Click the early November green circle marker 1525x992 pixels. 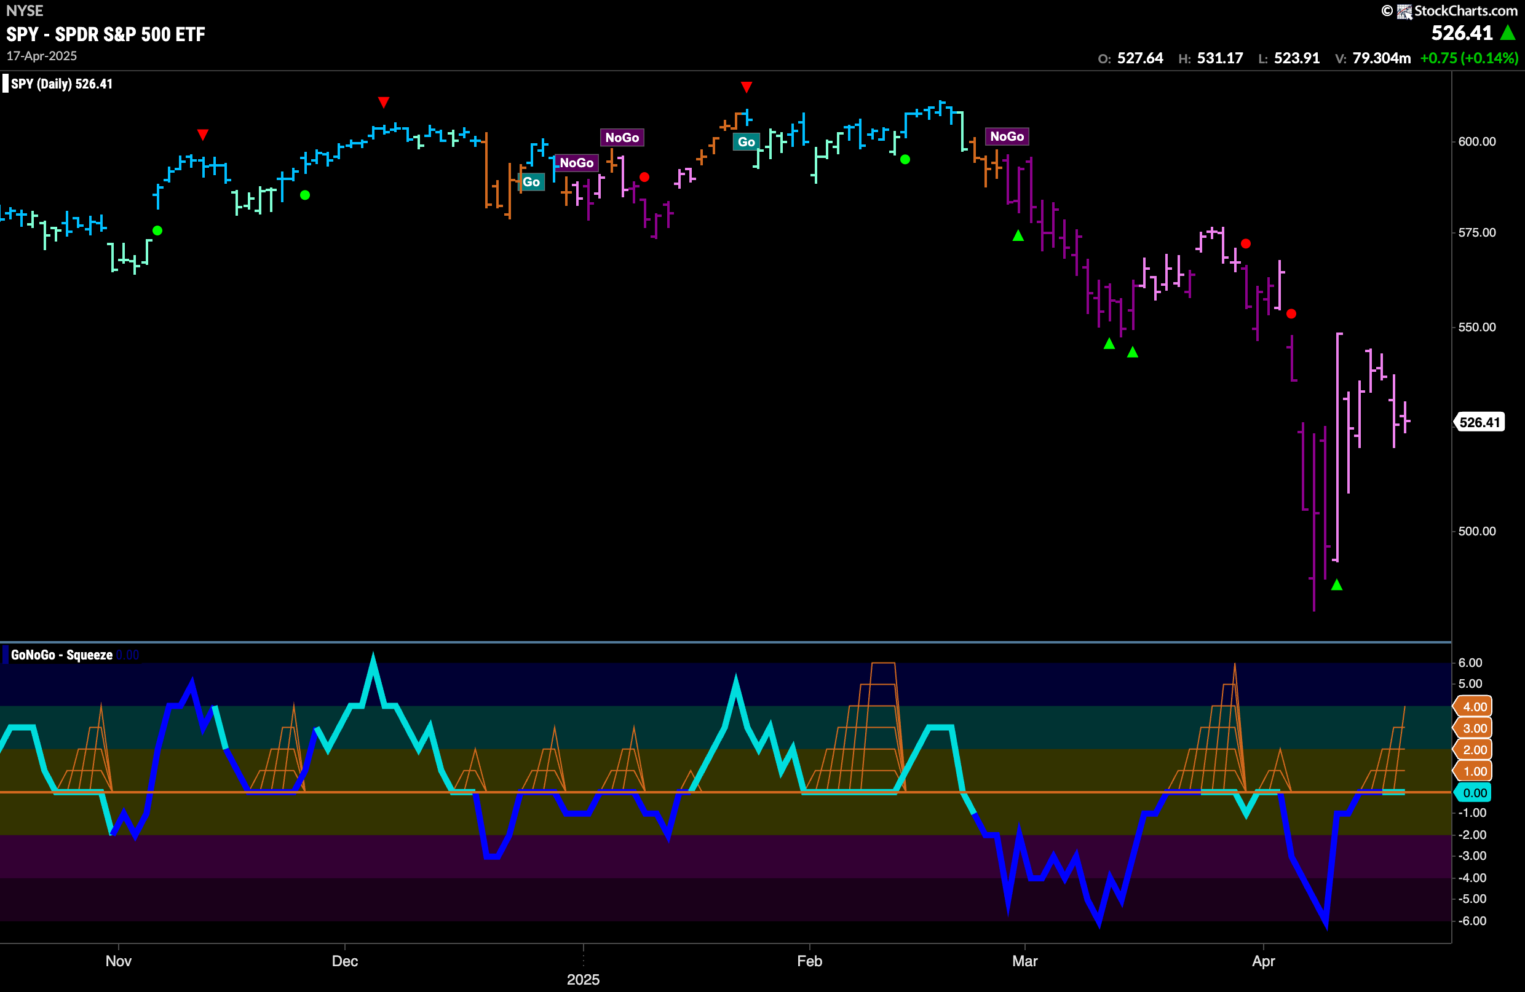tap(157, 230)
